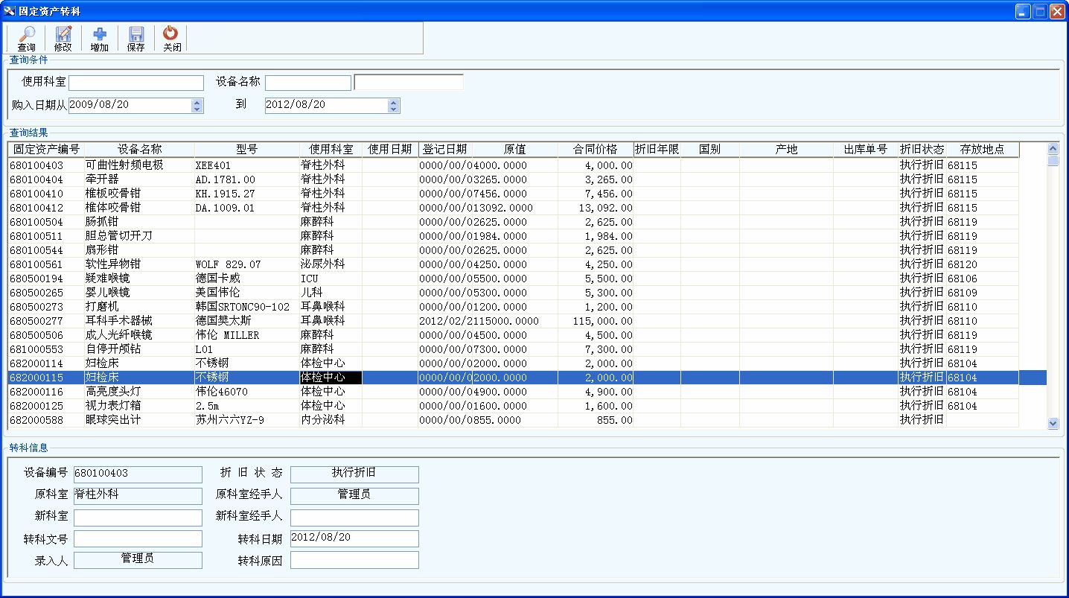
Task: Click the 合同价格 column header
Action: pyautogui.click(x=596, y=150)
